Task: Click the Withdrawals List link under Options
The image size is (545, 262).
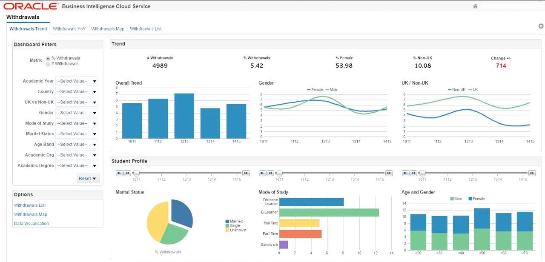Action: tap(30, 205)
